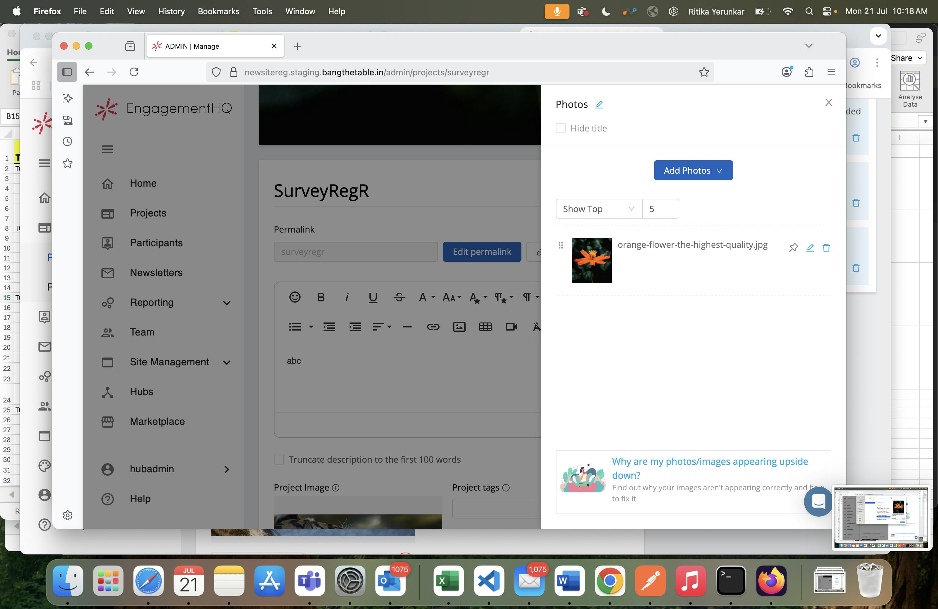
Task: Open the Show Top dropdown
Action: (x=598, y=209)
